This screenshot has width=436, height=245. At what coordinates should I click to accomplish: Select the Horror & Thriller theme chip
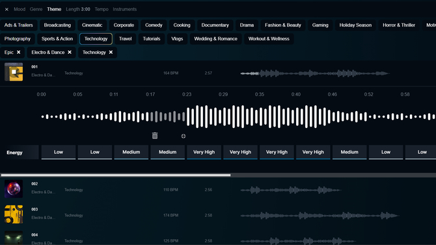click(x=399, y=25)
